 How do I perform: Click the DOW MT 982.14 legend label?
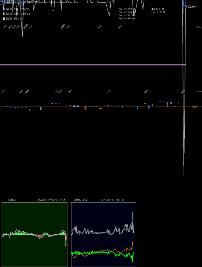(x=18, y=14)
